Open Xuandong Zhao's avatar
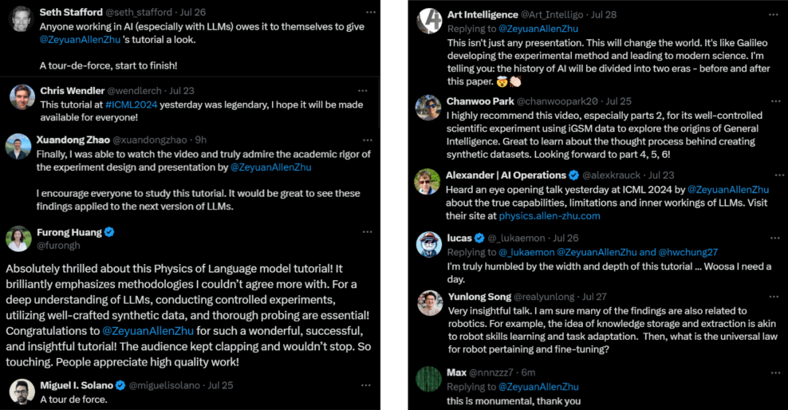The height and width of the screenshot is (410, 788). pyautogui.click(x=18, y=146)
